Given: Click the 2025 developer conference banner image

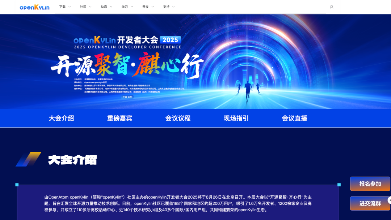Looking at the screenshot, I should pos(195,62).
